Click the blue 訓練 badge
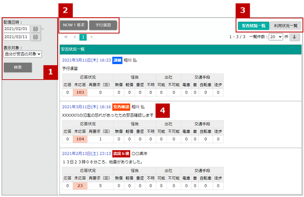 pos(118,60)
